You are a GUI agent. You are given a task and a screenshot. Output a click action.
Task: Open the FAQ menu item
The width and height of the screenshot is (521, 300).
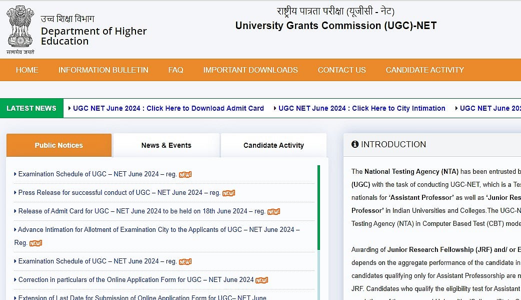[x=176, y=70]
